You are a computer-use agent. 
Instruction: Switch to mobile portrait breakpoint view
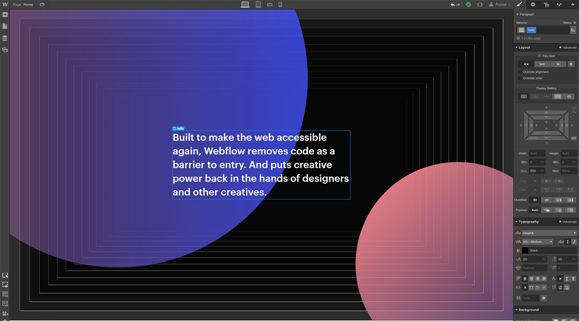click(x=280, y=4)
